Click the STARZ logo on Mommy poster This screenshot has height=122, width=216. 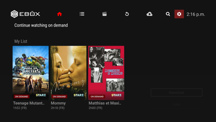click(x=79, y=95)
